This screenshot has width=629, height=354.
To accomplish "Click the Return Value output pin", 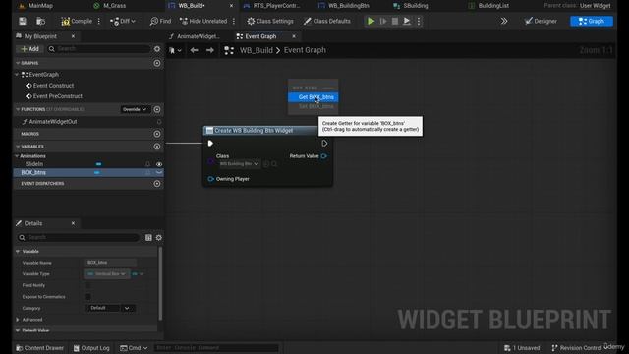I will pos(324,156).
